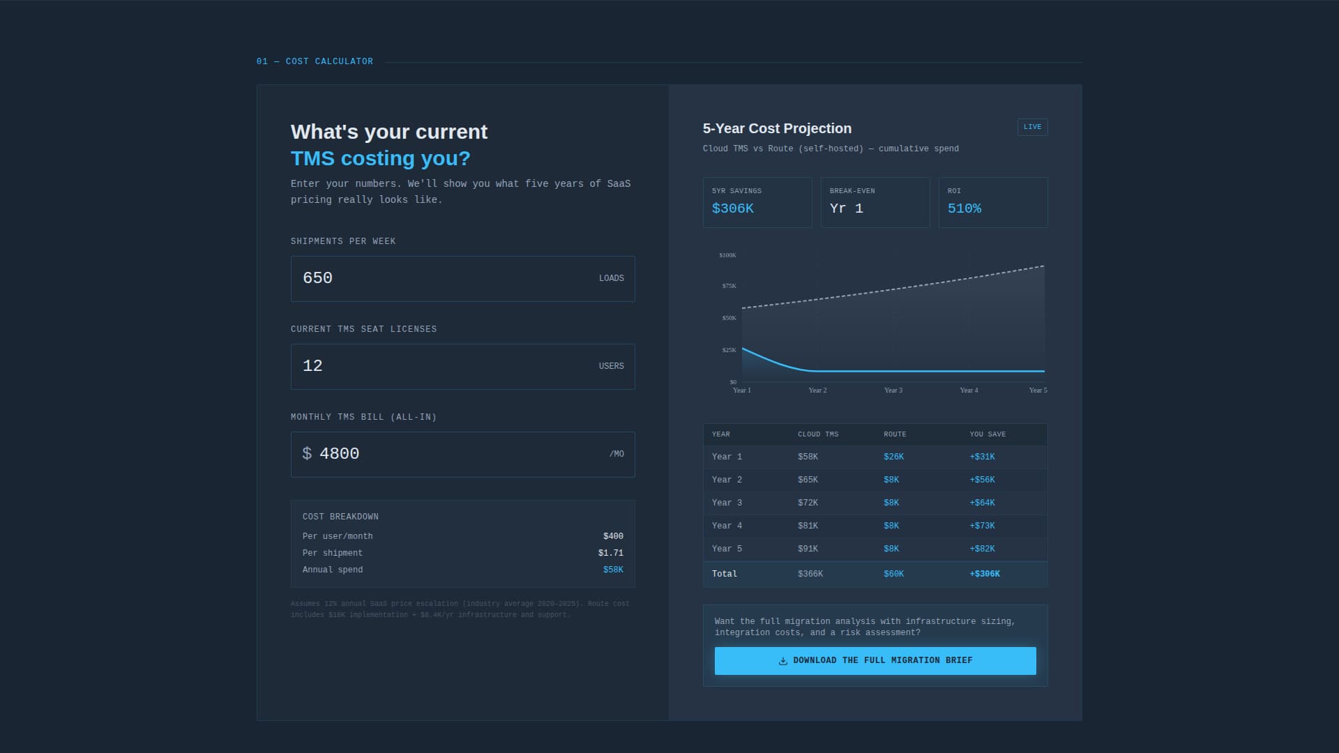1339x753 pixels.
Task: Click the YEAR column header
Action: click(x=720, y=434)
